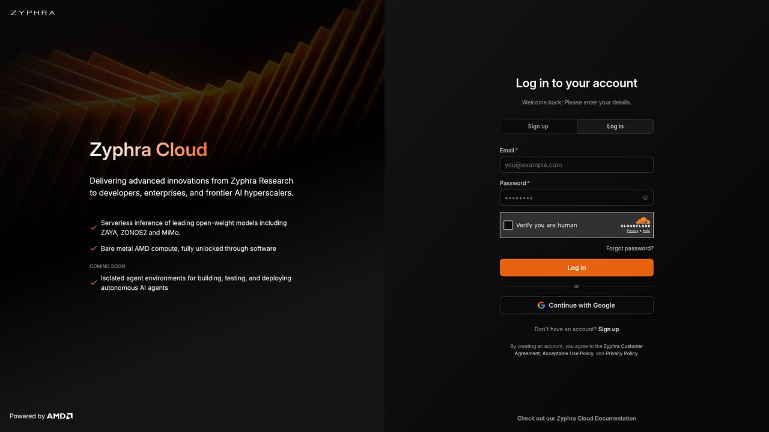The width and height of the screenshot is (769, 432).
Task: Click the Zyphra Cloud heading
Action: coord(148,149)
